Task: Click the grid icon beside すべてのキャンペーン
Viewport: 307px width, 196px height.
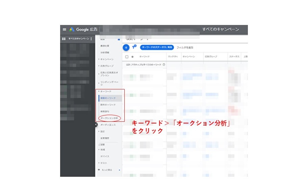Action: [63, 39]
